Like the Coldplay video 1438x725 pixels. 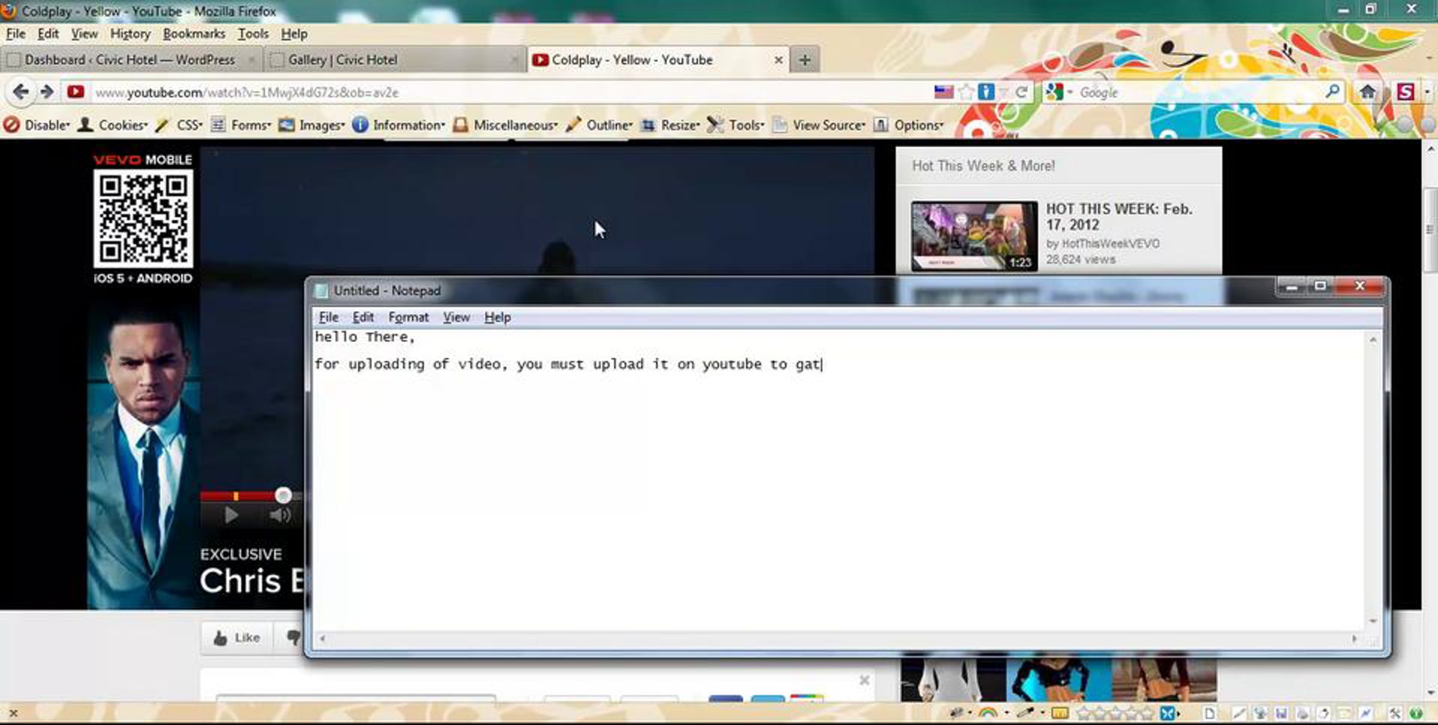[237, 638]
